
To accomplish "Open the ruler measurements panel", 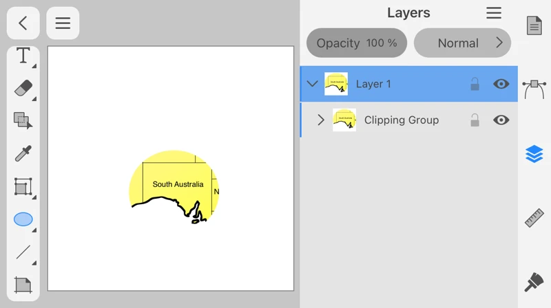I will [534, 218].
